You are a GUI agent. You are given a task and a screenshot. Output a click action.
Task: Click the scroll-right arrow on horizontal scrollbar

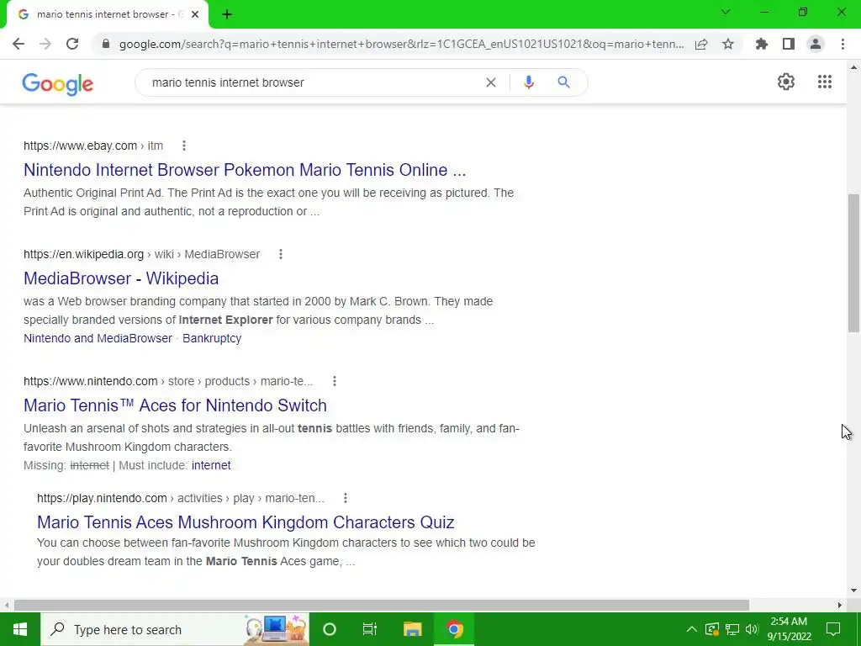840,605
